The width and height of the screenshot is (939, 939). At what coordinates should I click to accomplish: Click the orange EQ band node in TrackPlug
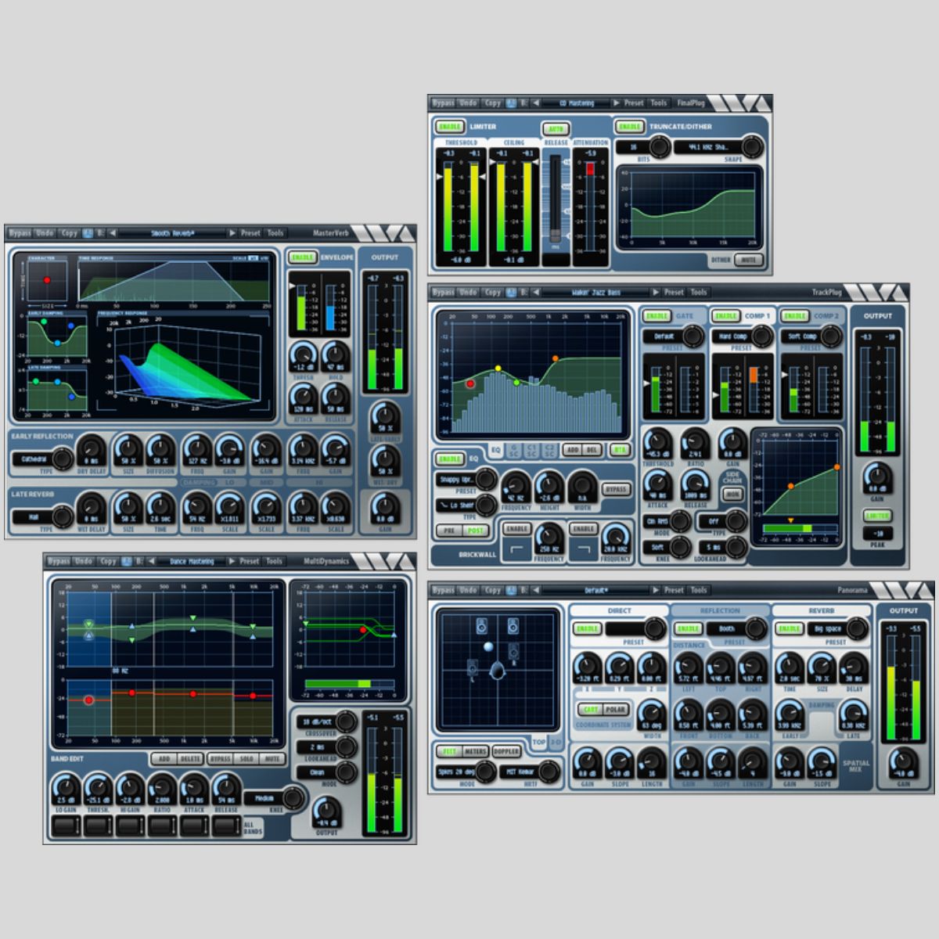pyautogui.click(x=556, y=358)
